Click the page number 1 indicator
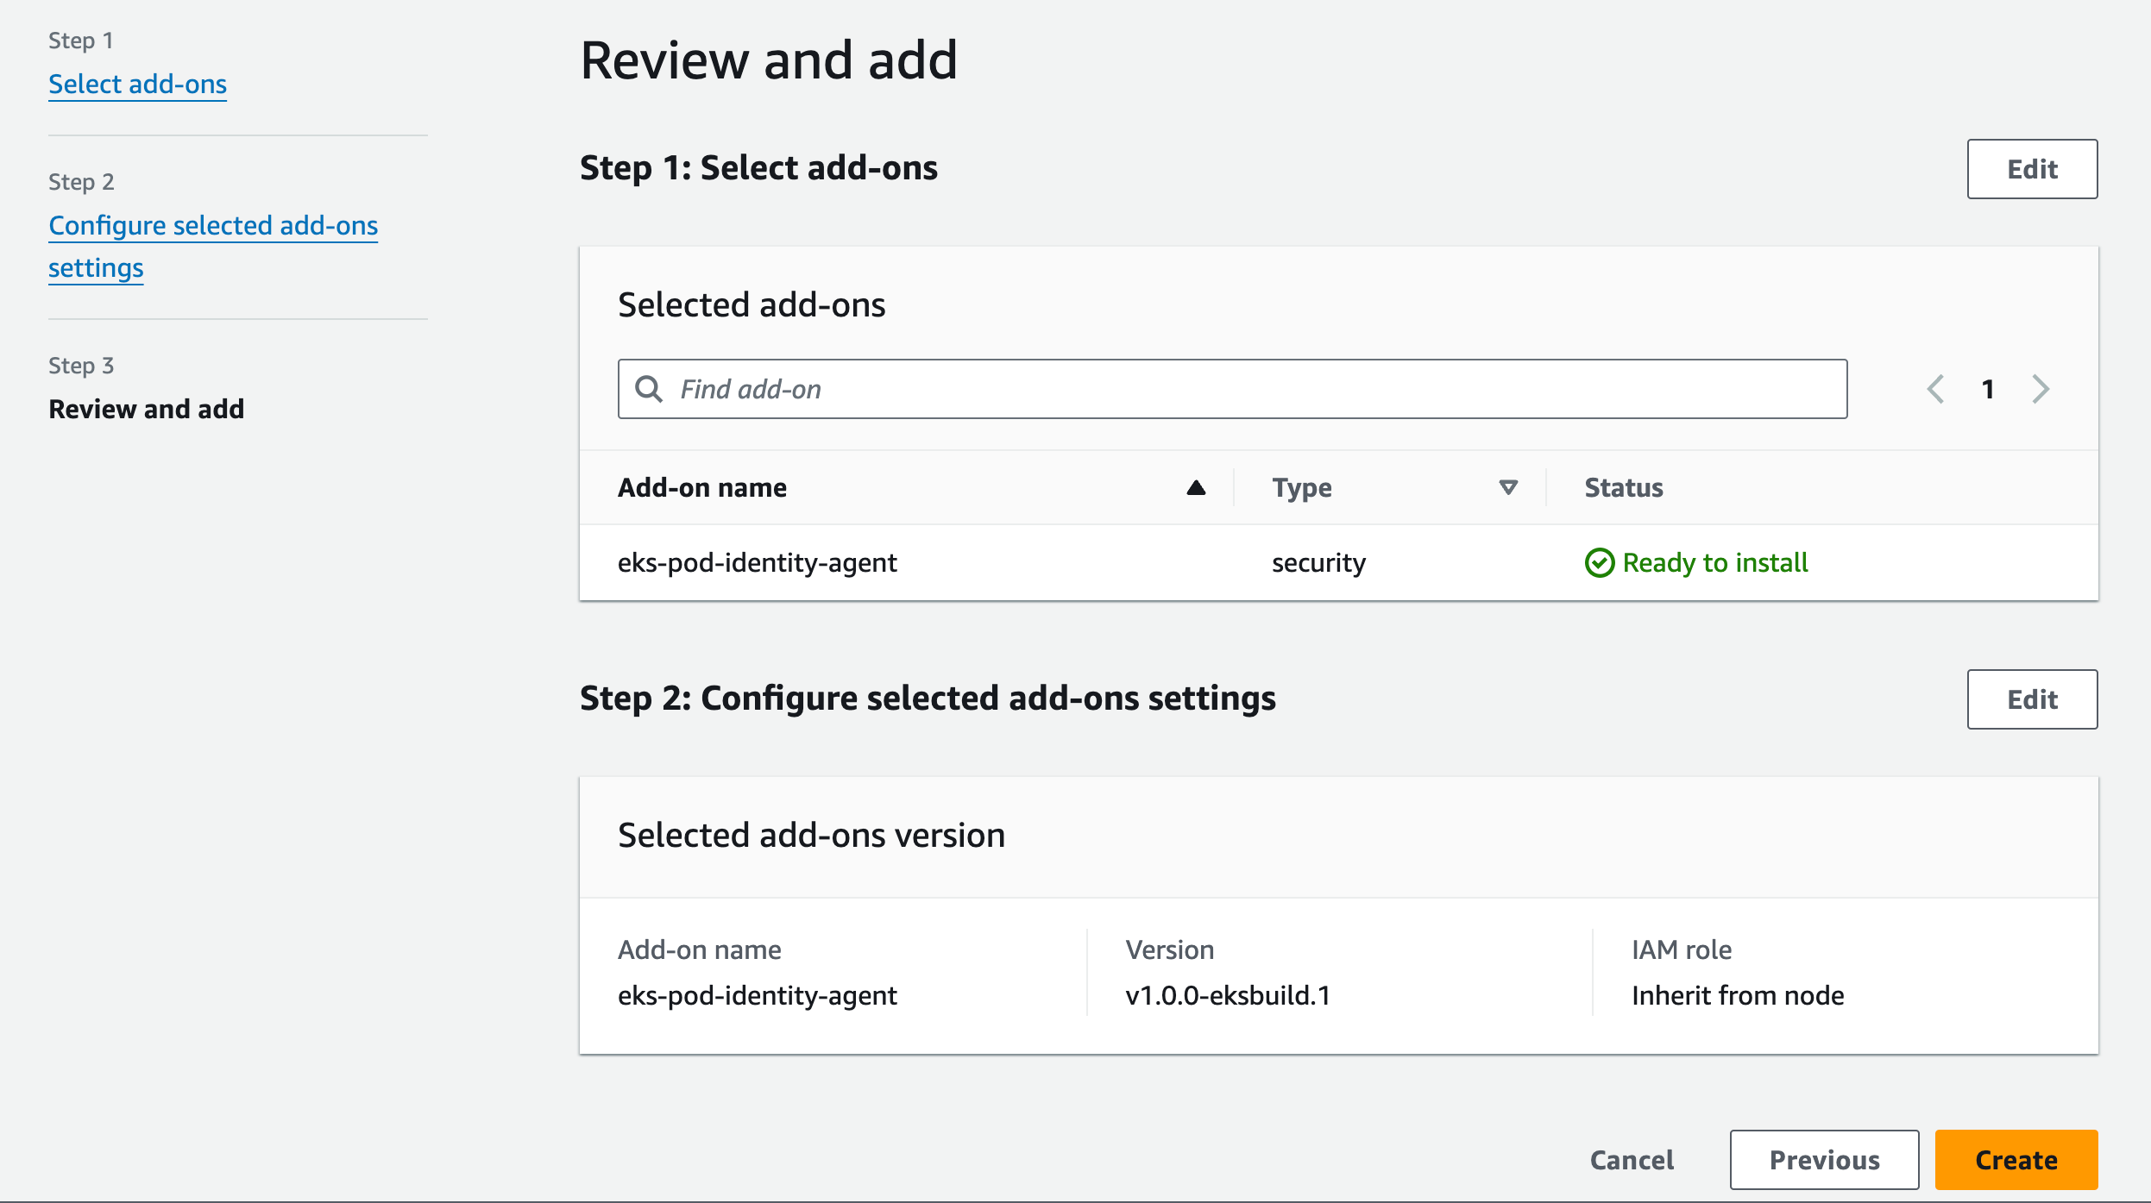2151x1203 pixels. (1987, 388)
